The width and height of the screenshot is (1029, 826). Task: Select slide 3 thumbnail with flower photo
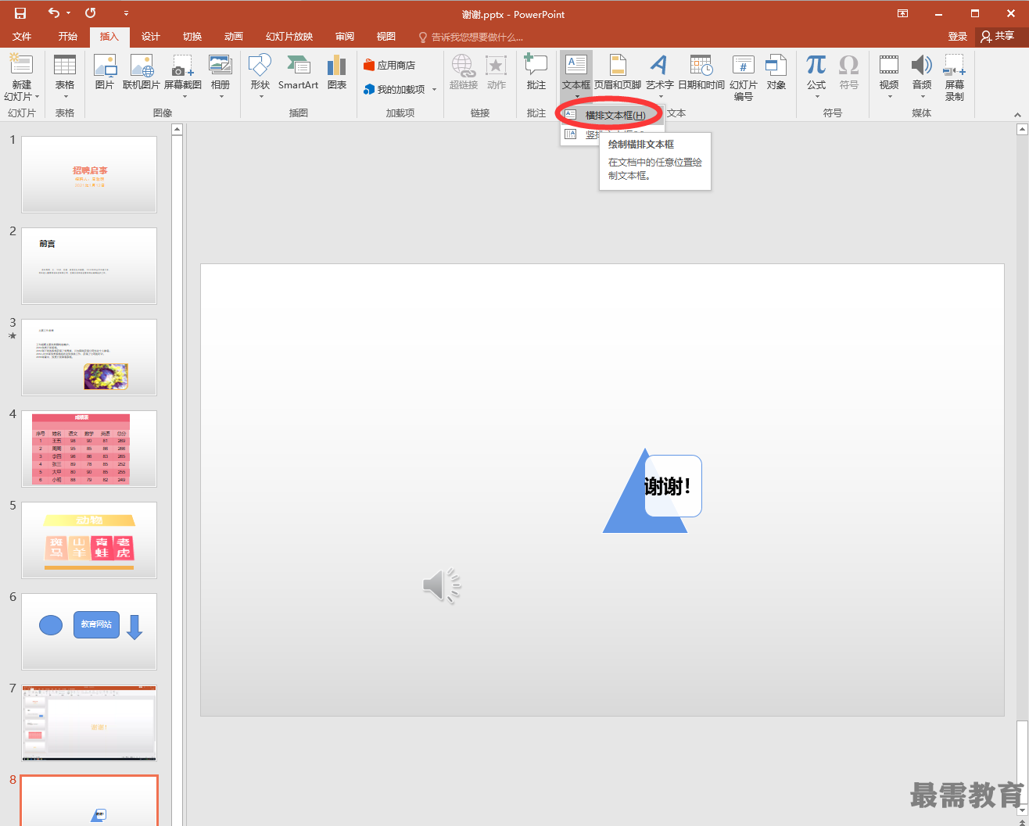(89, 357)
